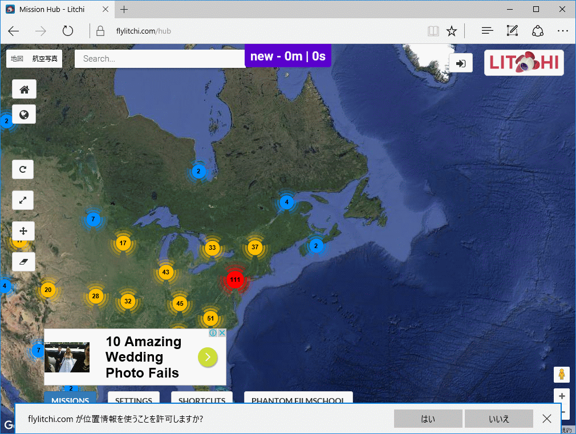Screen dimensions: 576x434
Task: Open the Edge browser more options menu
Action: [x=562, y=31]
